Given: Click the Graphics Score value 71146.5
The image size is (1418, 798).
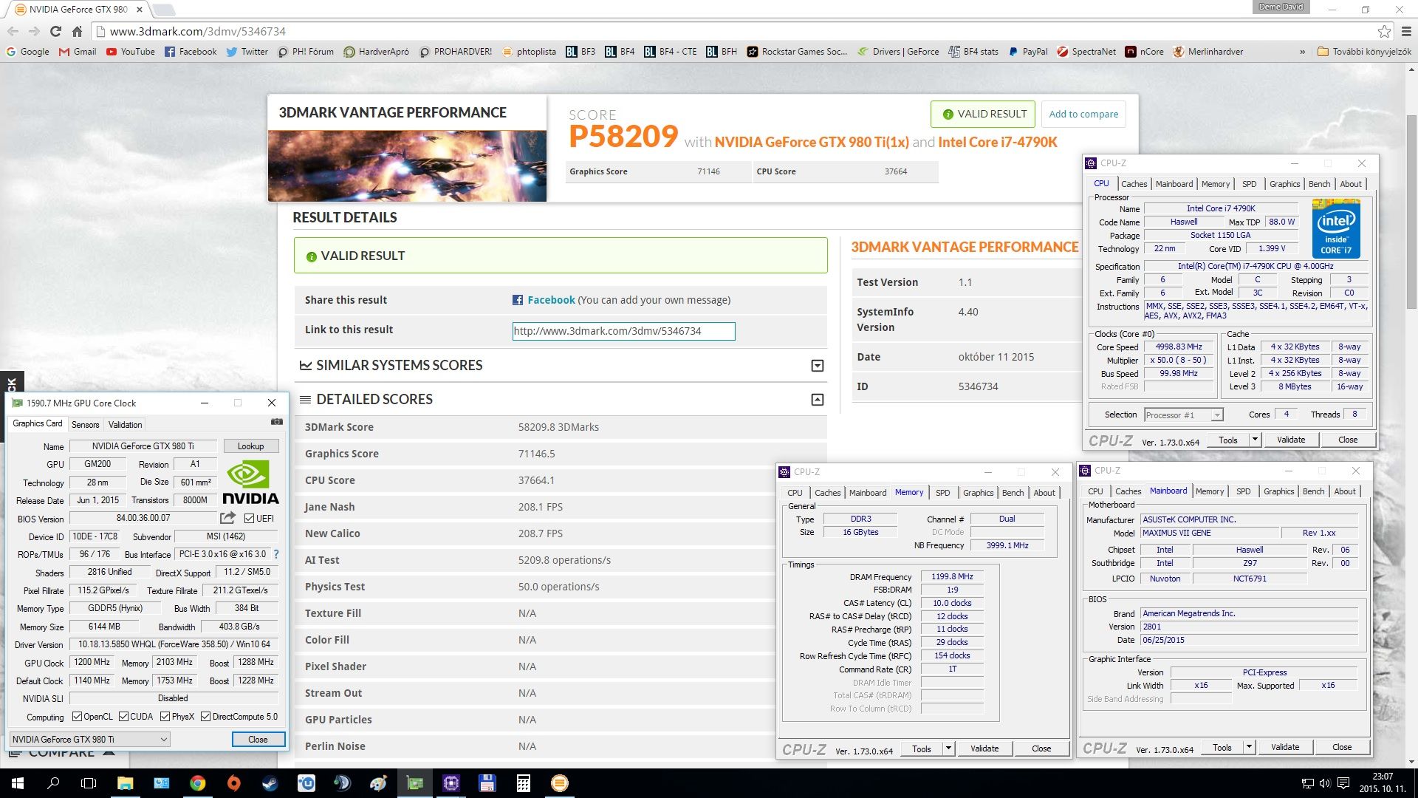Looking at the screenshot, I should point(536,454).
